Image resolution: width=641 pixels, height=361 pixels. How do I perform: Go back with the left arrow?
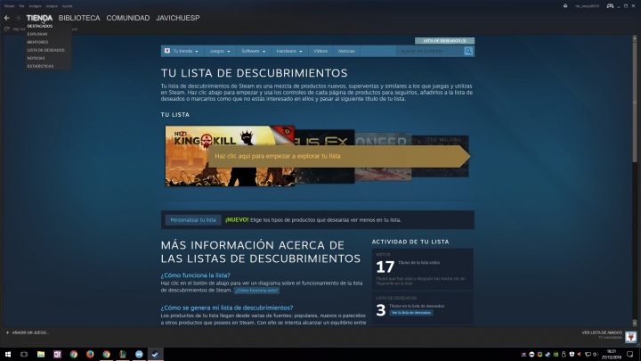6,18
